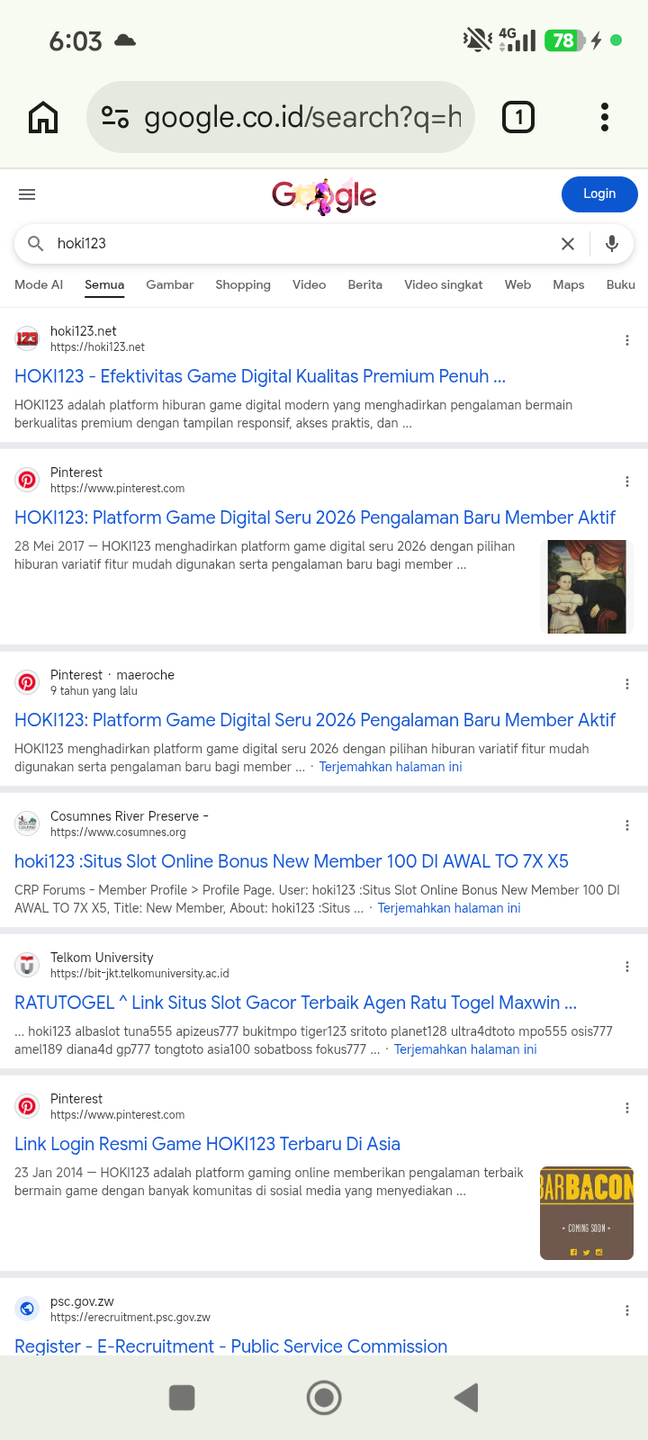The height and width of the screenshot is (1440, 648).
Task: Tap the Chrome home icon
Action: tap(43, 117)
